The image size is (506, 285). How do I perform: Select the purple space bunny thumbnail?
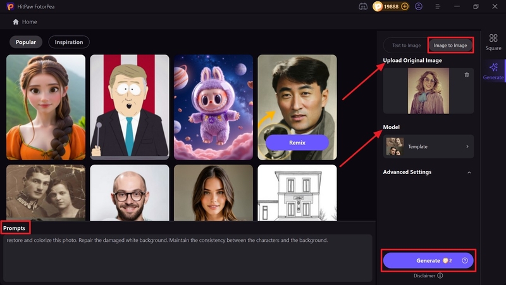pos(213,107)
